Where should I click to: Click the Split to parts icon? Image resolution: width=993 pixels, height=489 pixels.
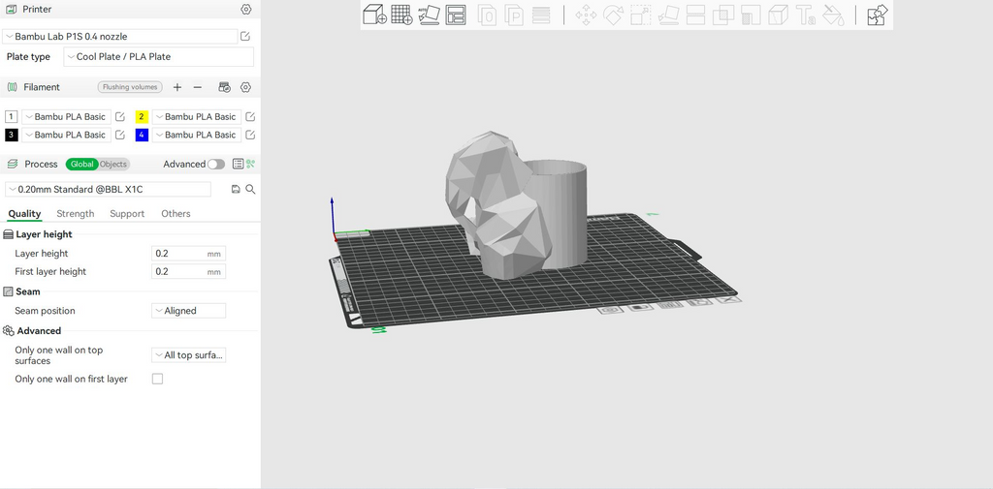(514, 15)
